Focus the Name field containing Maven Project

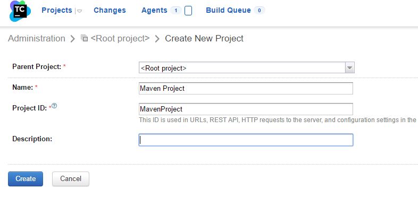[x=246, y=88]
